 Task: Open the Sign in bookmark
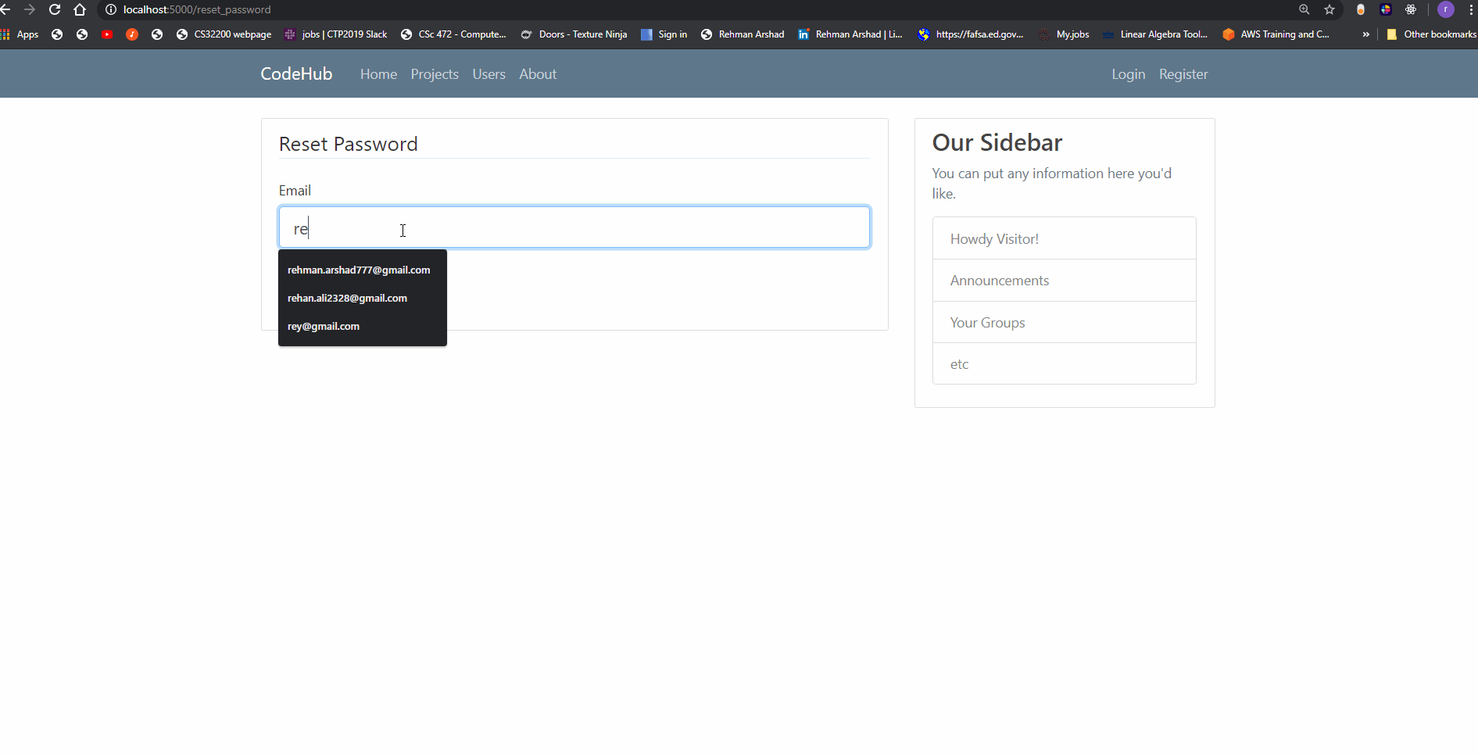tap(664, 34)
